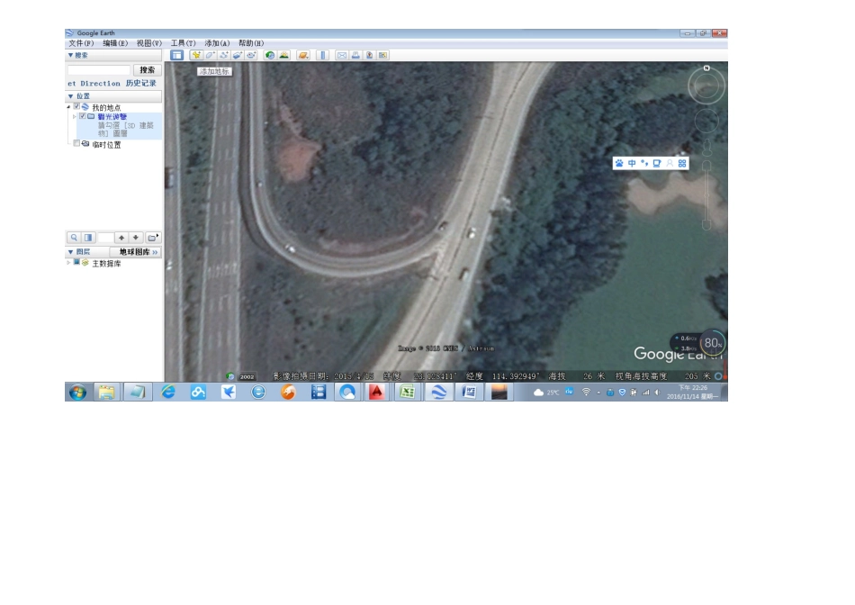
Task: Move the selected place up with arrow
Action: [121, 238]
